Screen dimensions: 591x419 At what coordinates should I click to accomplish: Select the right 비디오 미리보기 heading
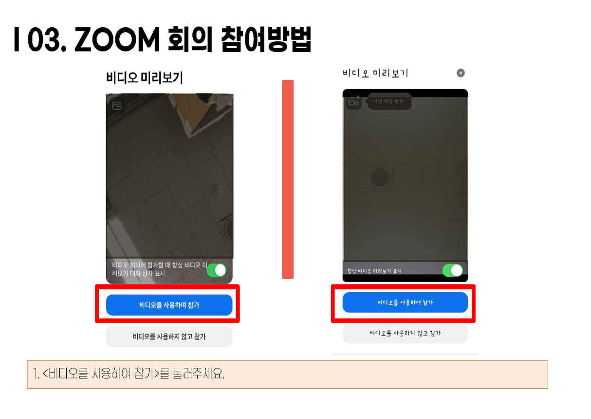click(x=375, y=74)
